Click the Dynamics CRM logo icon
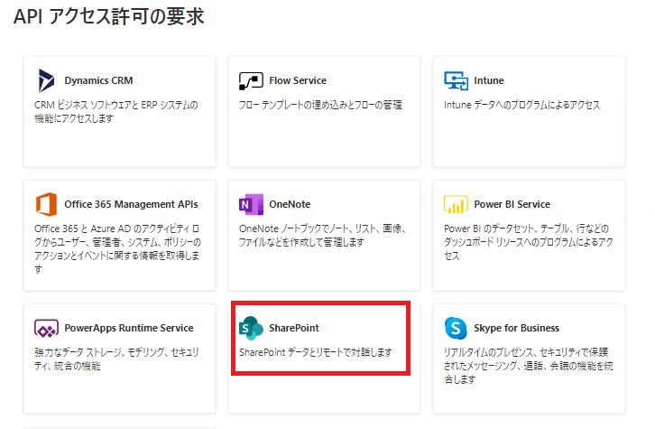This screenshot has height=429, width=655. [46, 80]
